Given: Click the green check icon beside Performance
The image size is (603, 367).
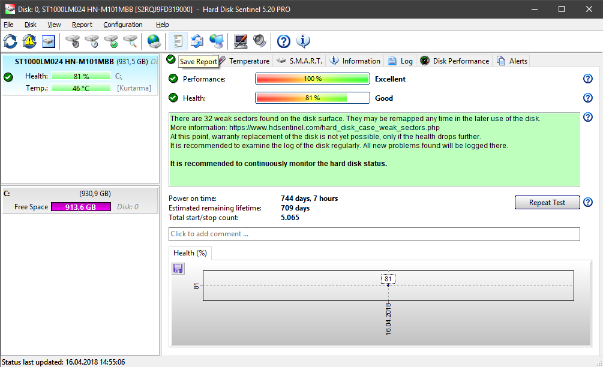Looking at the screenshot, I should 173,79.
